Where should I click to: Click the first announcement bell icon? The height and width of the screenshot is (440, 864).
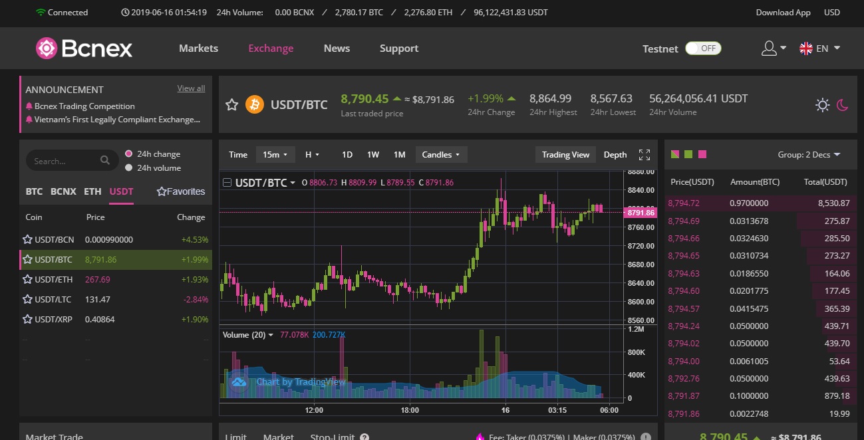click(29, 106)
